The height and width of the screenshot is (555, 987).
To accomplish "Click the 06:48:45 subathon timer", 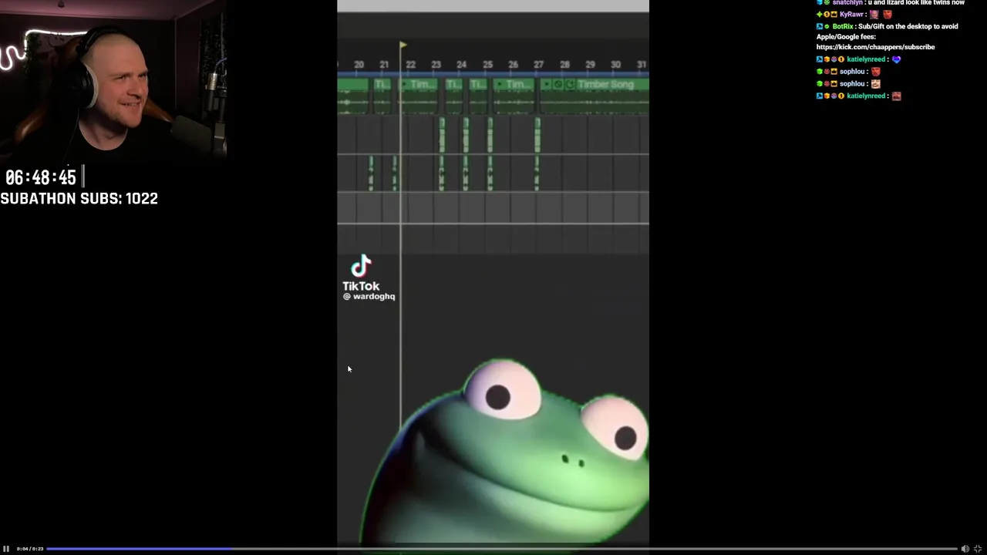I will coord(41,178).
